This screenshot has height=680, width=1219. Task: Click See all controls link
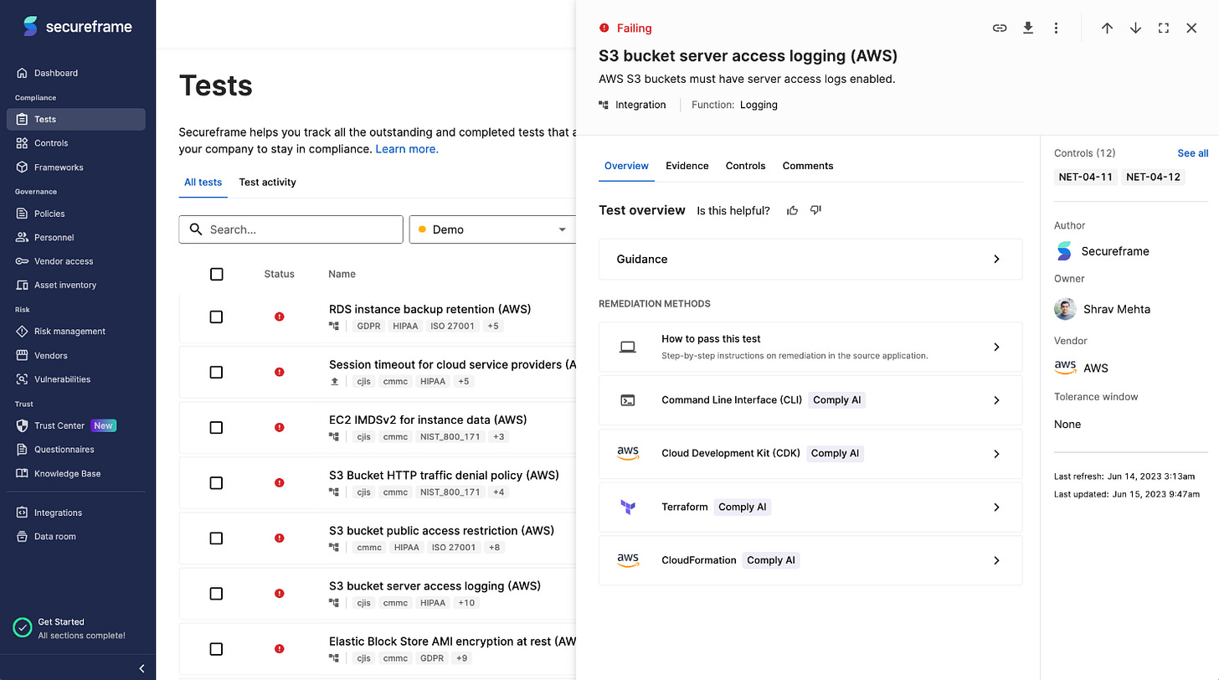1193,153
